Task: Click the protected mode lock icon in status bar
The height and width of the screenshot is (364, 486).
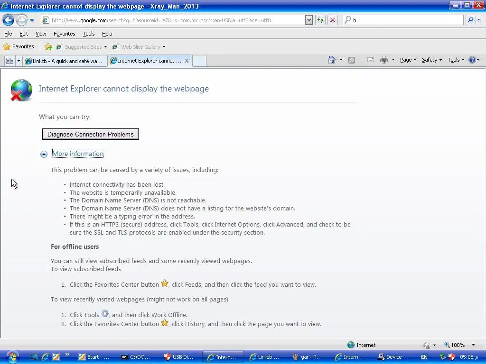Action: click(427, 345)
